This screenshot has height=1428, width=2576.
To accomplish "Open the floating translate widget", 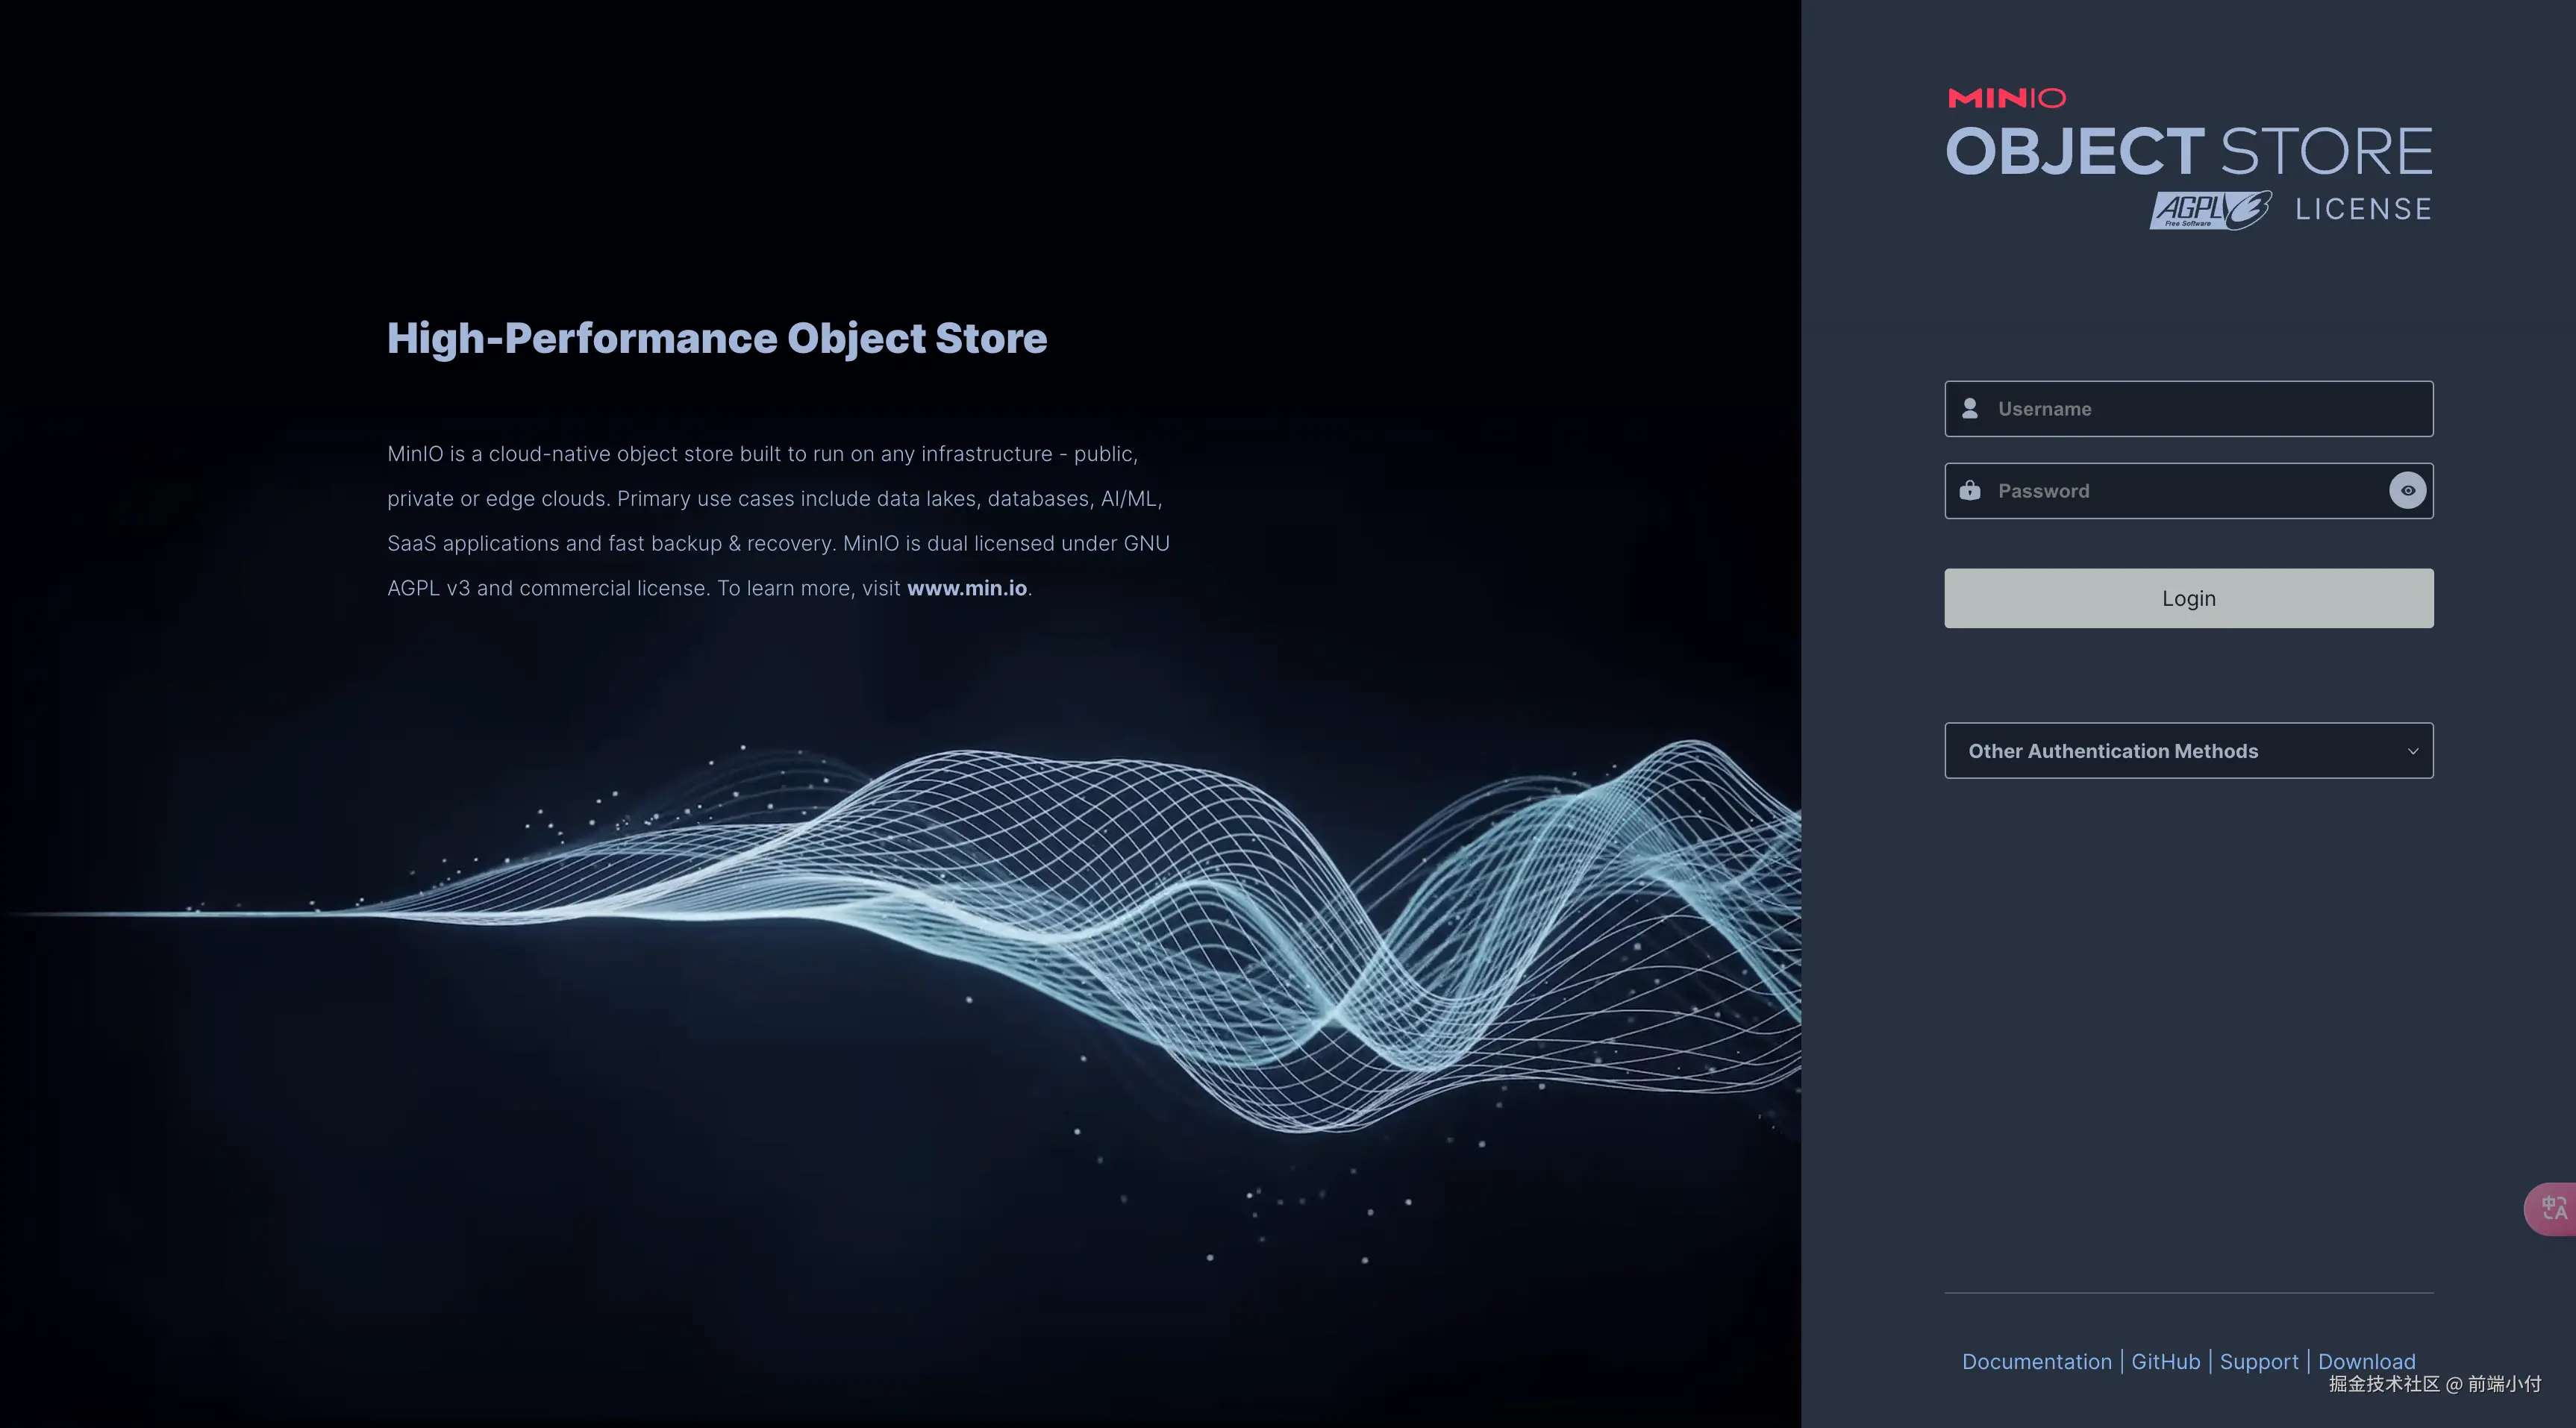I will click(x=2552, y=1209).
